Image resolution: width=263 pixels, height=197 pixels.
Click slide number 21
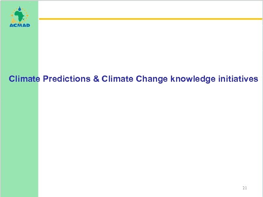245,188
